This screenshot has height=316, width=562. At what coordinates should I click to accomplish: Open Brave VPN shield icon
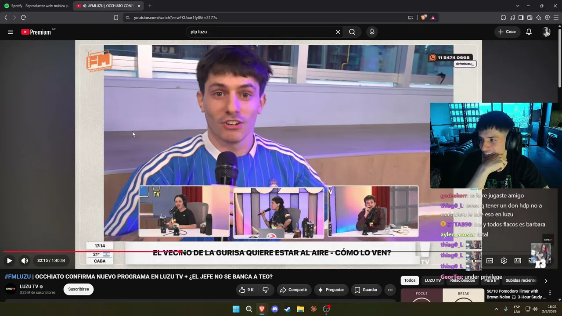click(547, 18)
